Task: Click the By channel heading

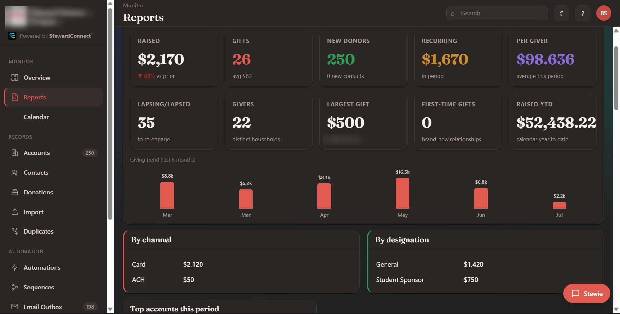Action: (x=151, y=240)
